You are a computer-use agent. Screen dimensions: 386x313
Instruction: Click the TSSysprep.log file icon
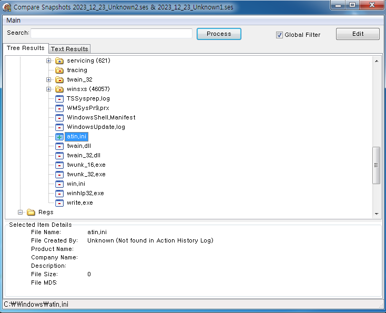point(59,99)
